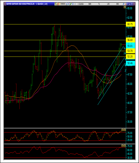139x163 pixels.
Task: Click the cyan 55.01 price label
Action: tap(131, 46)
